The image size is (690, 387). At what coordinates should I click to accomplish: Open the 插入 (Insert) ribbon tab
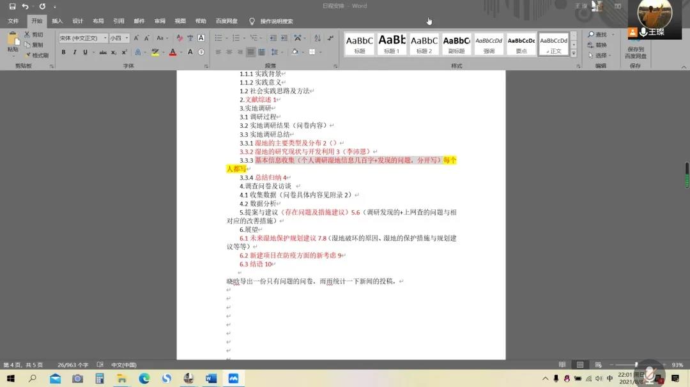click(57, 21)
